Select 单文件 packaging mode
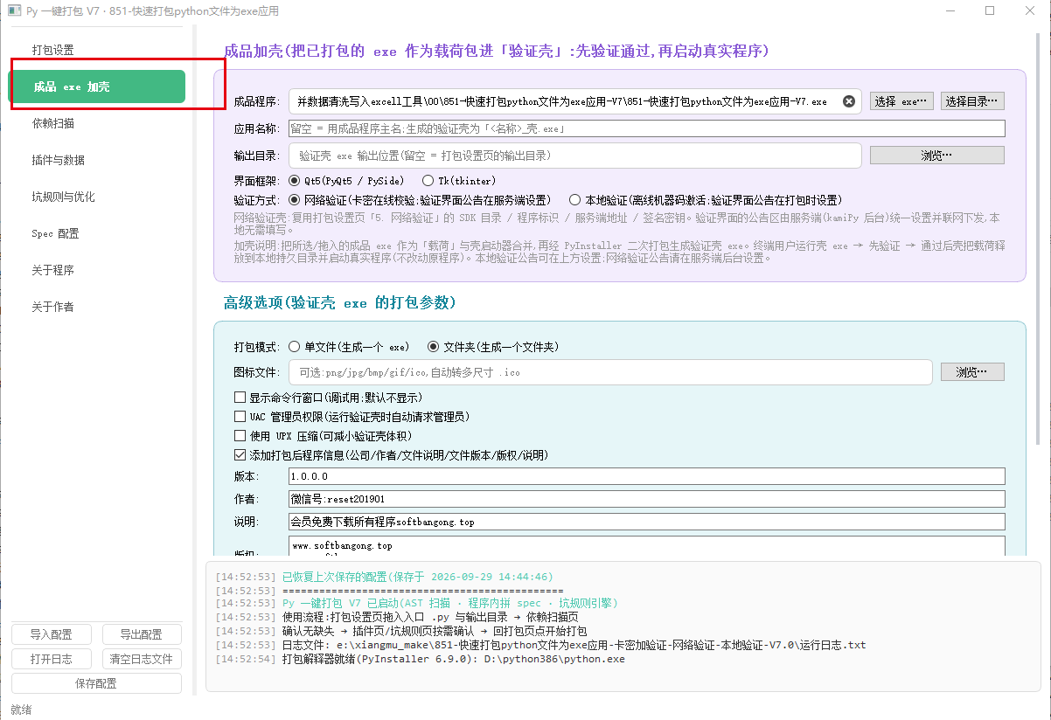 click(348, 347)
